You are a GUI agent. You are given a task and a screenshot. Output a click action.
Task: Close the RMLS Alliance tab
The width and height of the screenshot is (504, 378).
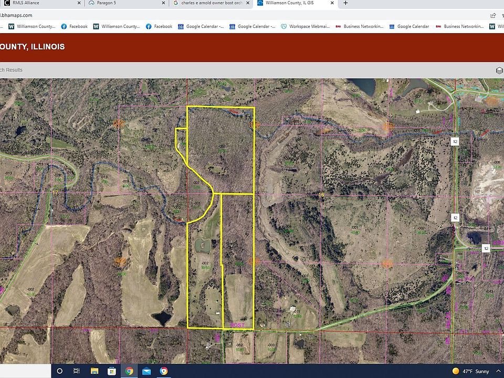coord(79,3)
